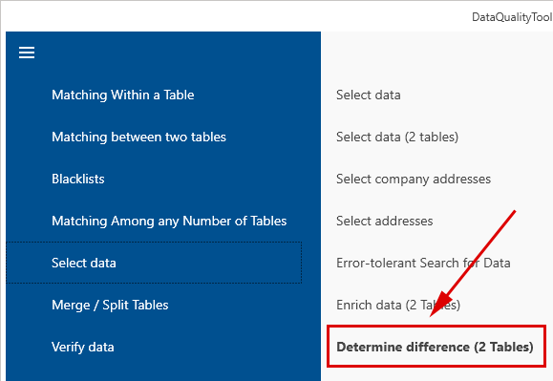553x381 pixels.
Task: Go to Verify data section
Action: [x=83, y=347]
